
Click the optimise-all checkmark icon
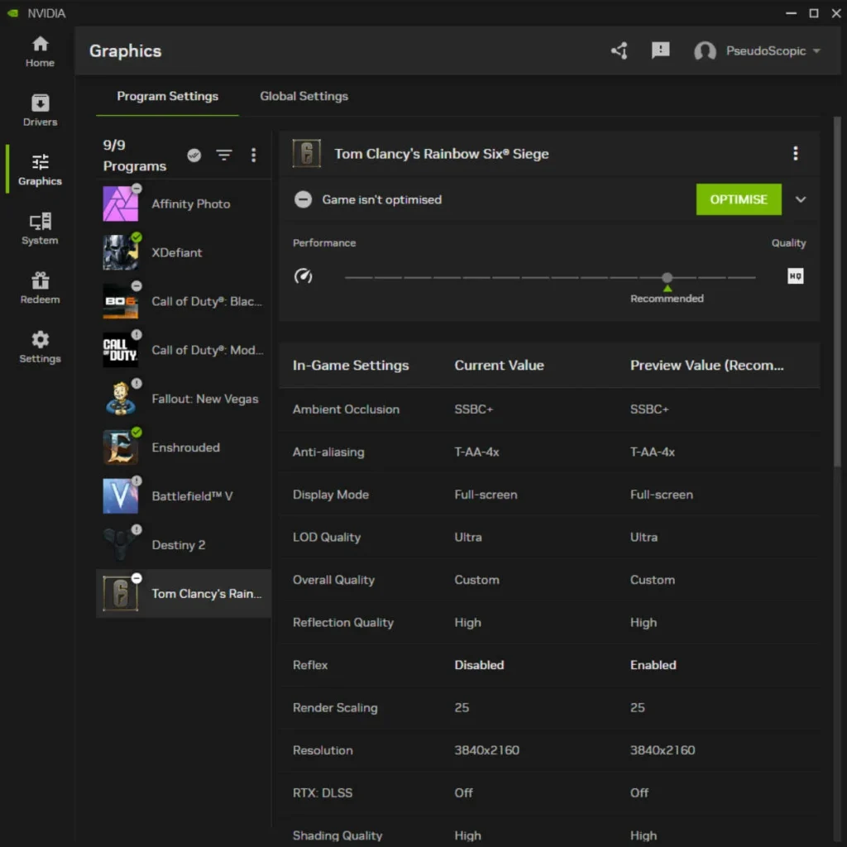[194, 155]
